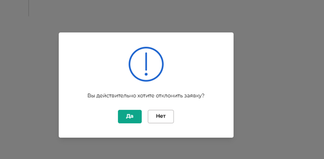
Task: Click the thin vertical line in the overlay
Action: [x=29, y=8]
